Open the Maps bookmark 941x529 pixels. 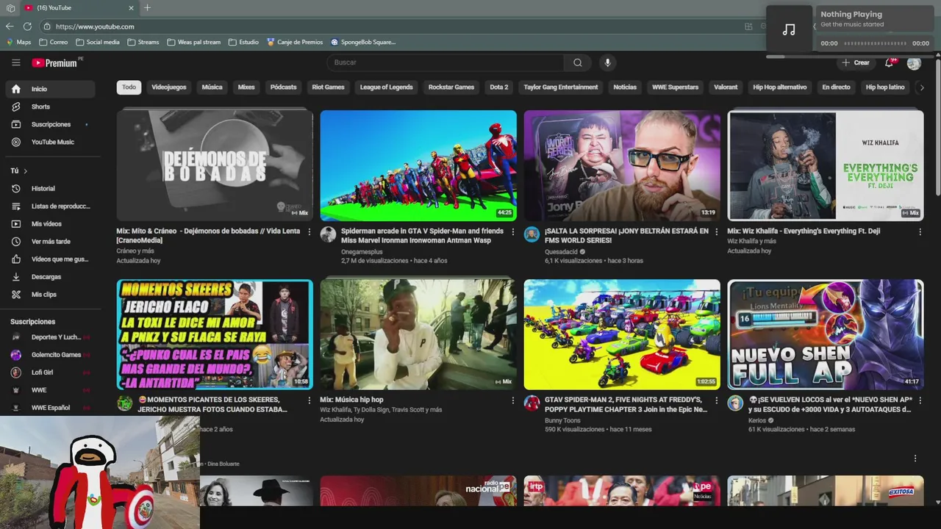pos(18,42)
